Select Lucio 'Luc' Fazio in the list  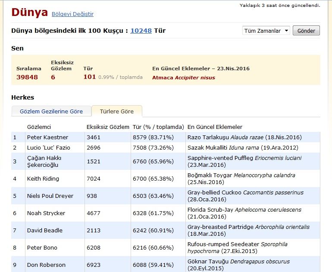tap(48, 148)
